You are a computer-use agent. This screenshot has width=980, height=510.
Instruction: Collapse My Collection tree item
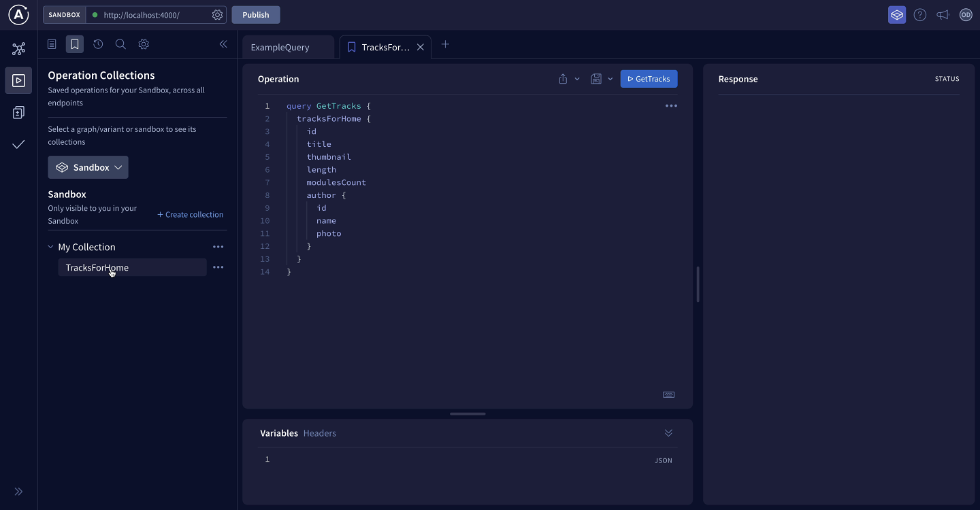(x=50, y=247)
